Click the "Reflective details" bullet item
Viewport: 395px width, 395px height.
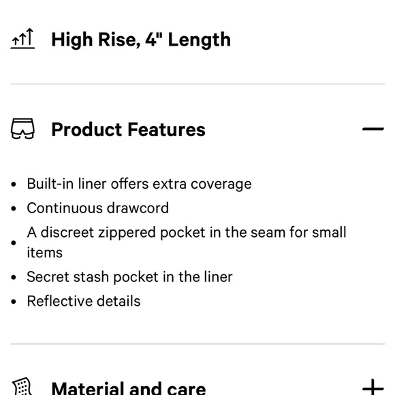coord(84,301)
